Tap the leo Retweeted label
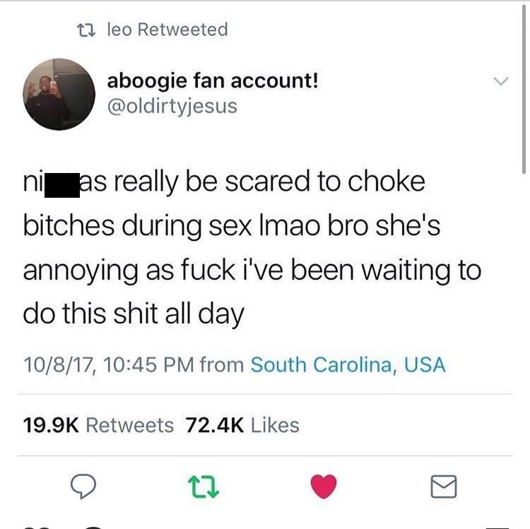 (x=167, y=30)
